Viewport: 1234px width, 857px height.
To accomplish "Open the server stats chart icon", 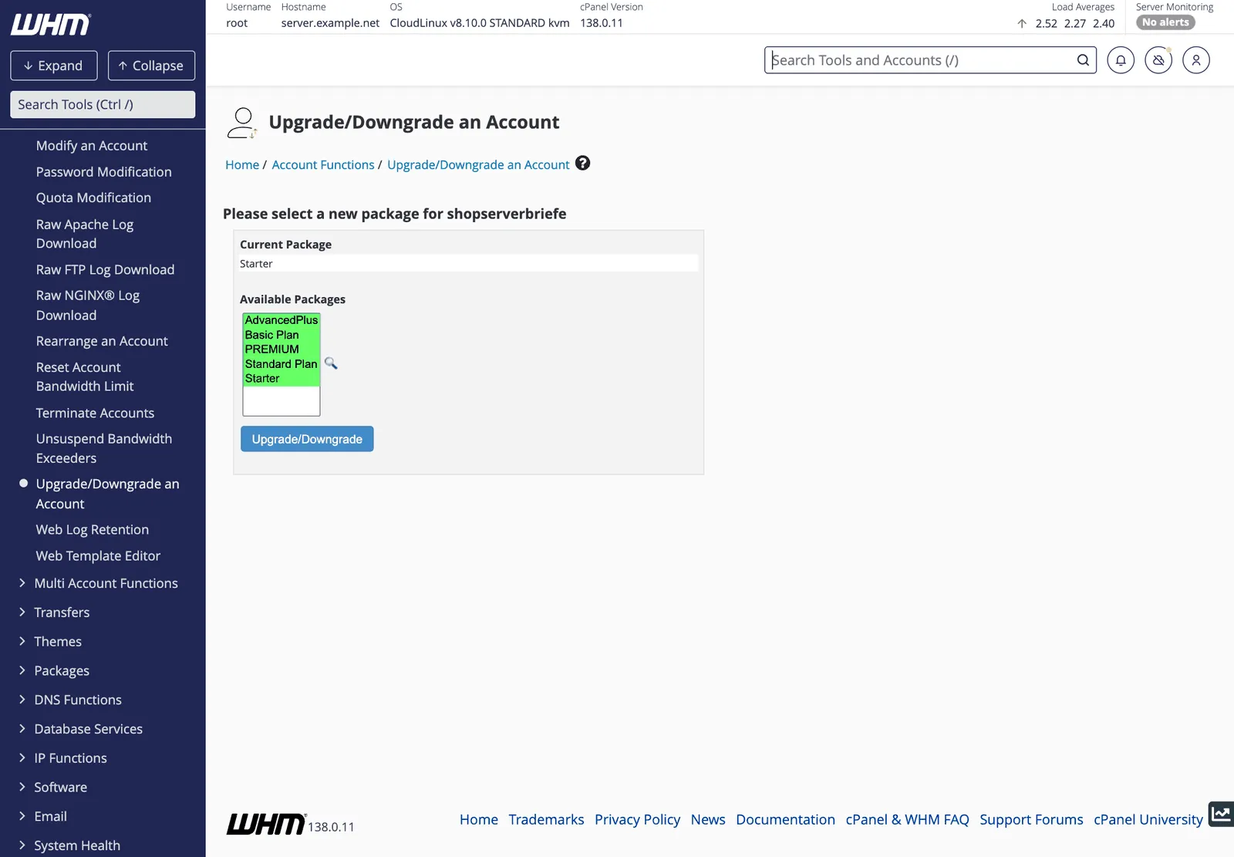I will 1221,814.
